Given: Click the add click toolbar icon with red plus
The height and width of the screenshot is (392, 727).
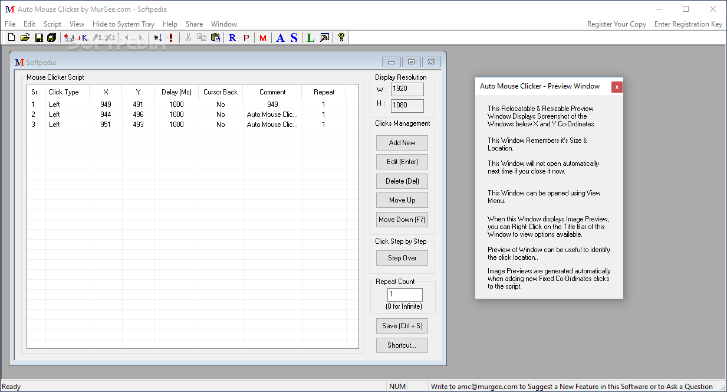Looking at the screenshot, I should coord(69,38).
